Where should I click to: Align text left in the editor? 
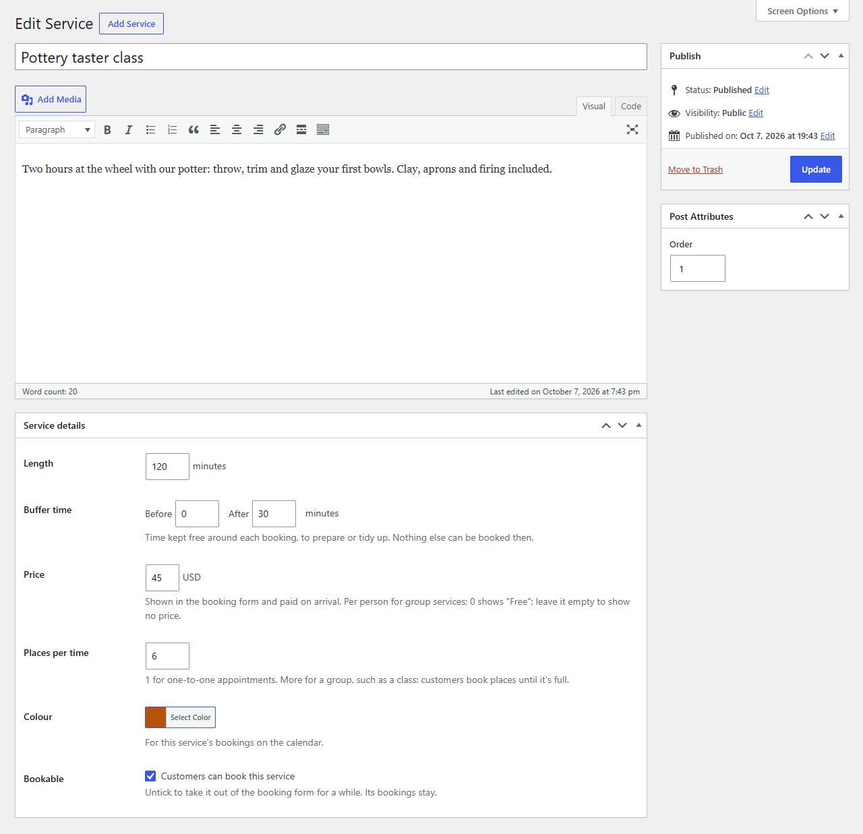215,129
